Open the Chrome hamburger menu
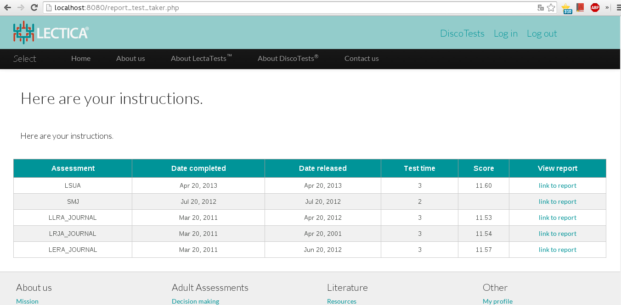The image size is (621, 305). 618,7
